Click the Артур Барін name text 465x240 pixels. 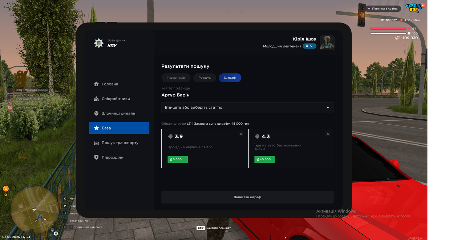pos(175,95)
